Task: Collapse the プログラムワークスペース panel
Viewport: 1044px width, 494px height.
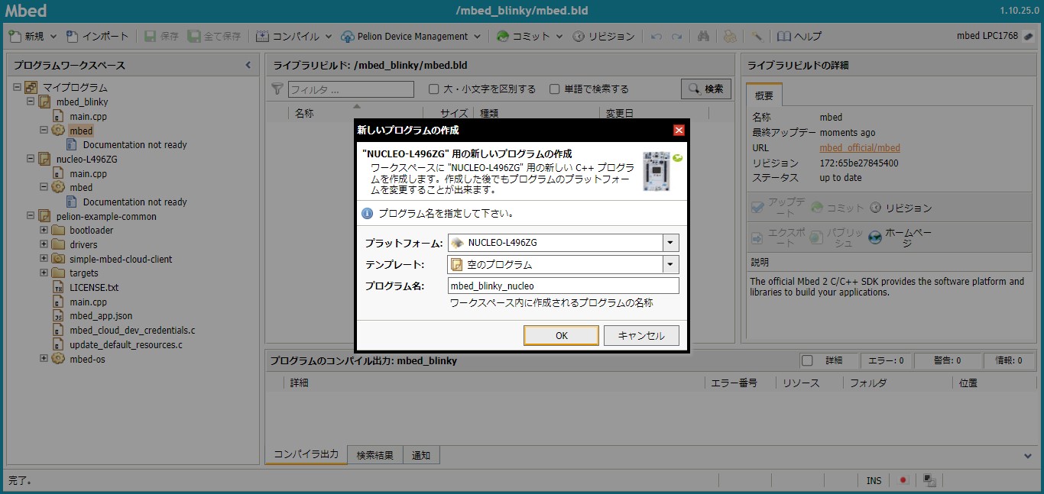Action: pos(248,65)
